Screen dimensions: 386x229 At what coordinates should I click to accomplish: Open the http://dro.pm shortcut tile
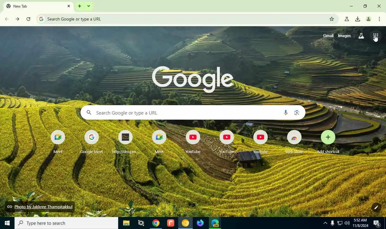pyautogui.click(x=125, y=142)
